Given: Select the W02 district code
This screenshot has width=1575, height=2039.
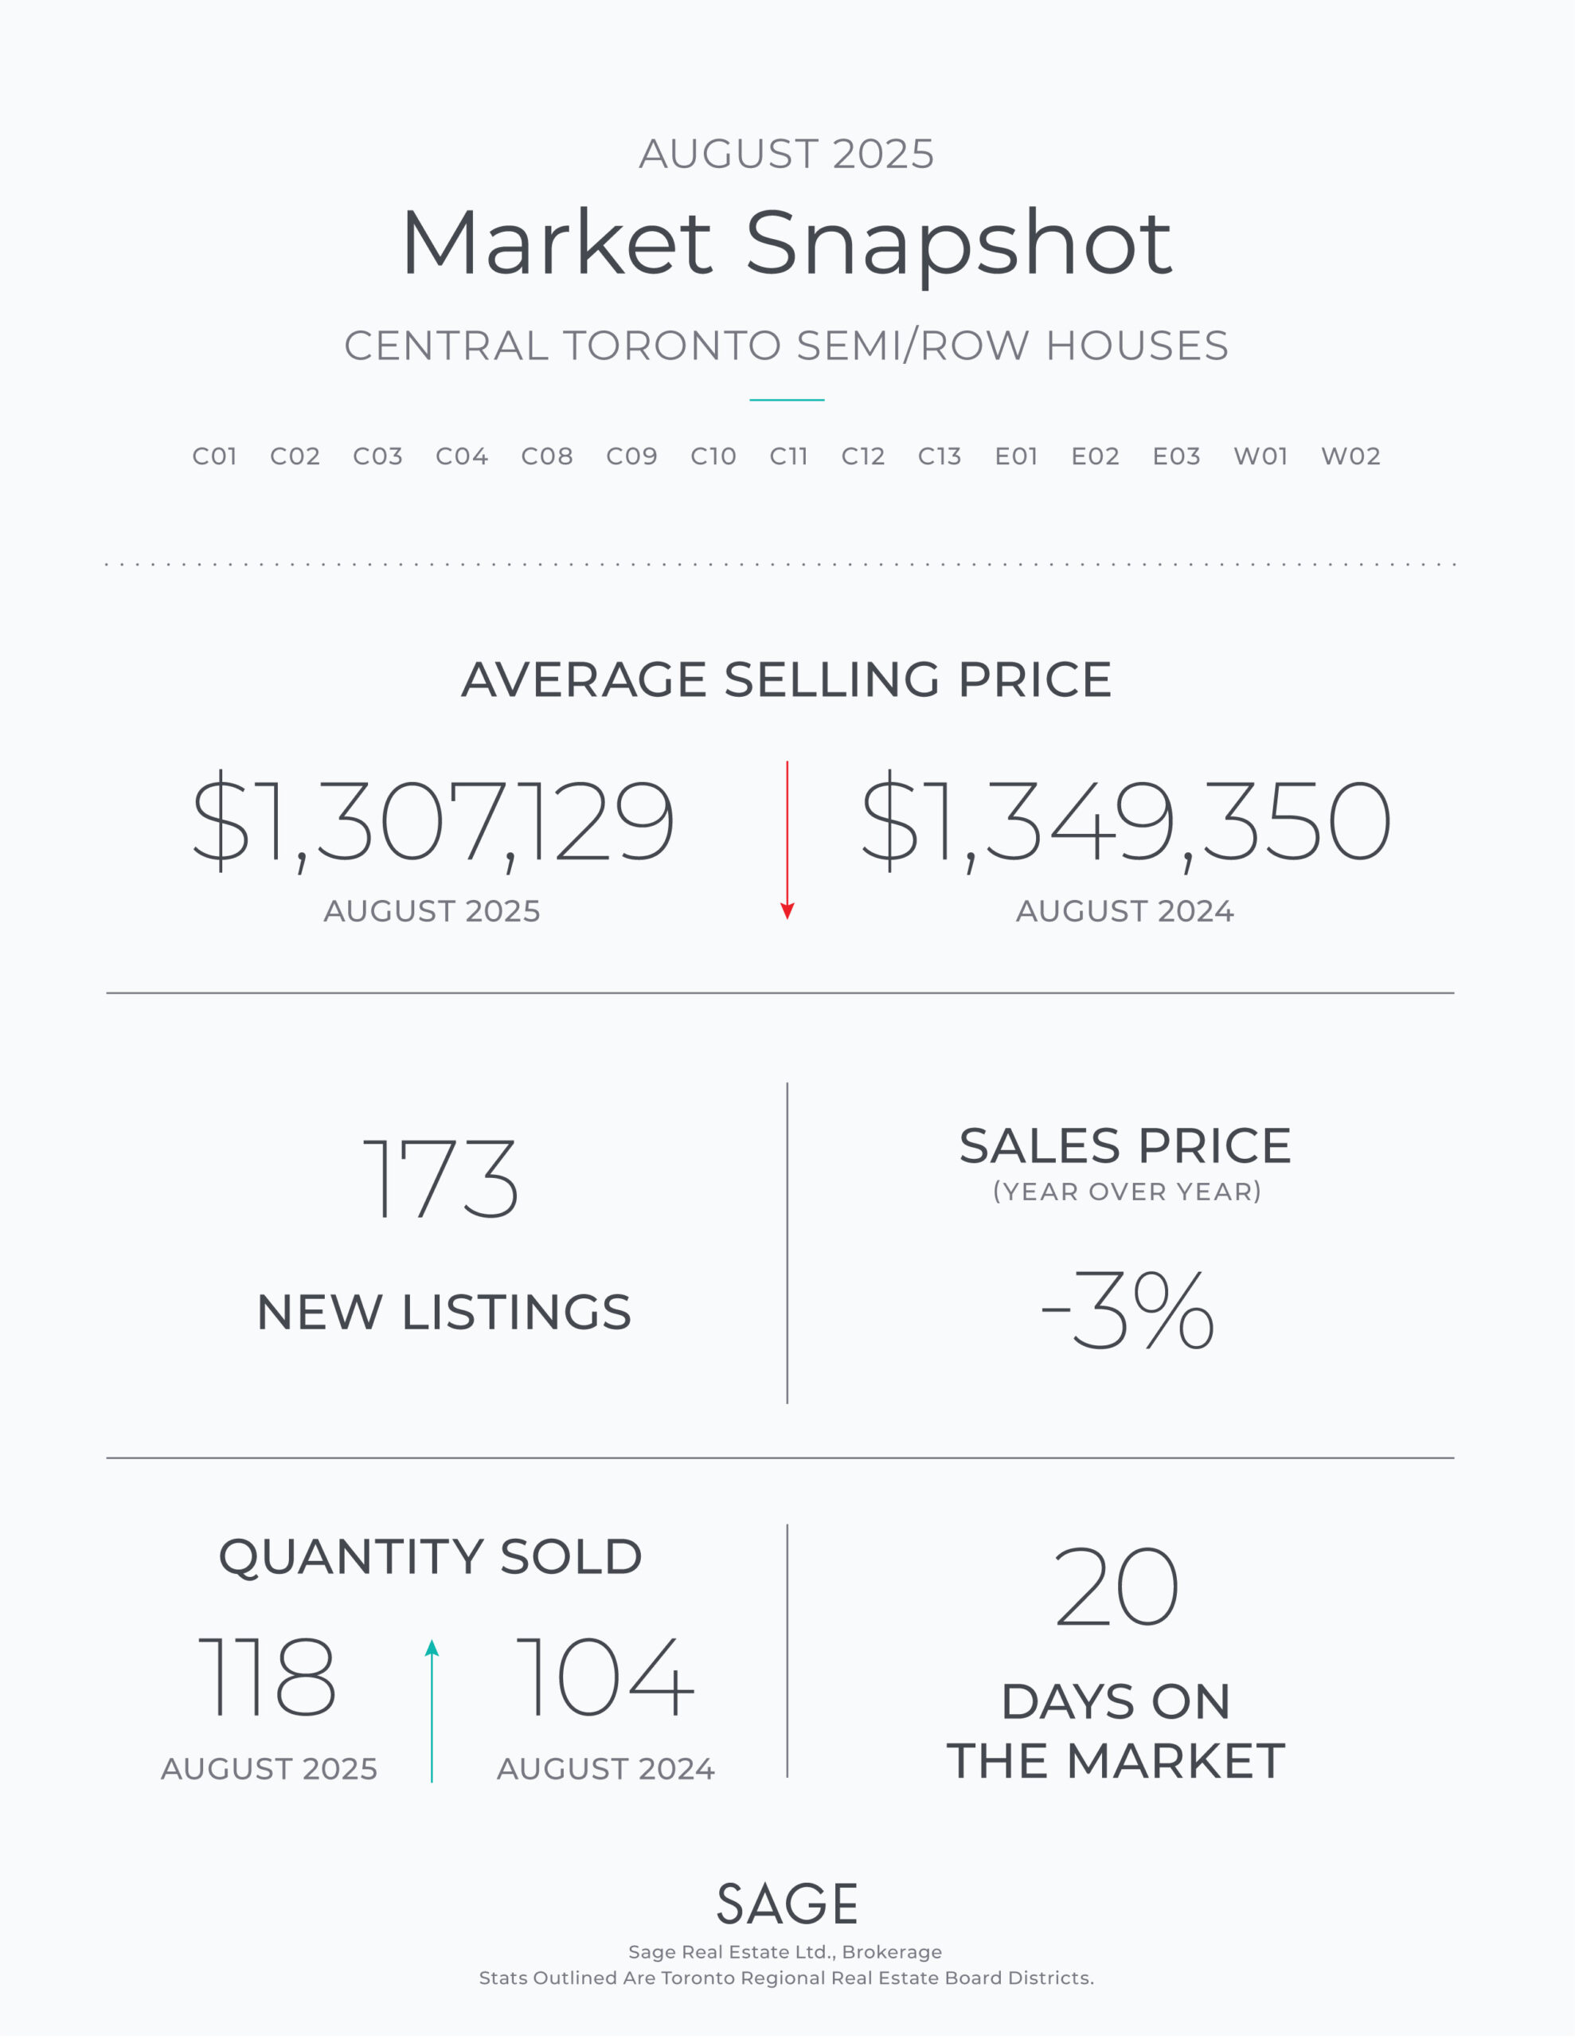Looking at the screenshot, I should click(x=1350, y=456).
